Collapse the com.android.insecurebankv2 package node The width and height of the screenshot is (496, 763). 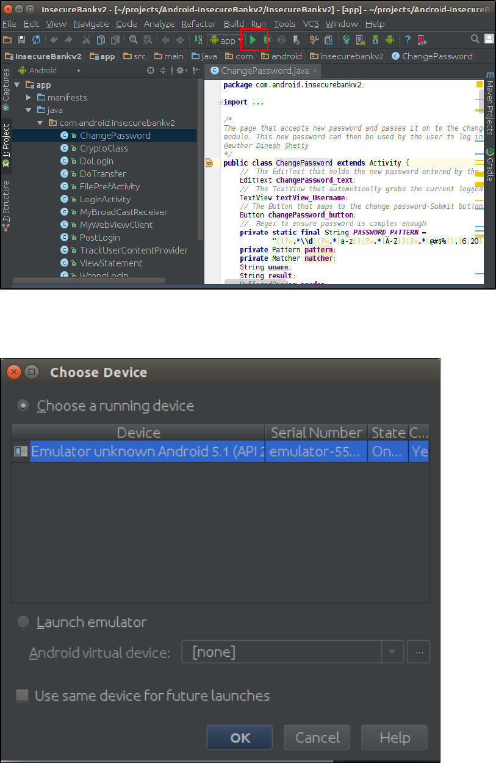coord(40,123)
